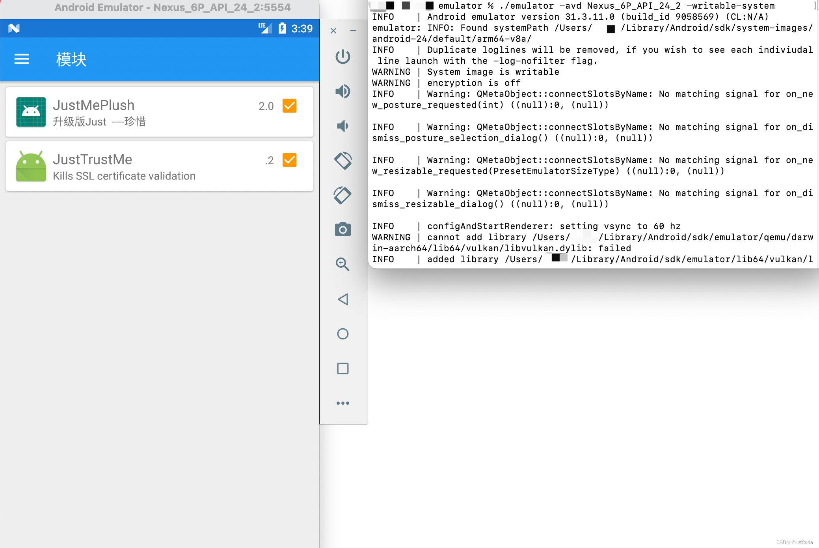Open extended controls three-dot menu

(x=343, y=403)
